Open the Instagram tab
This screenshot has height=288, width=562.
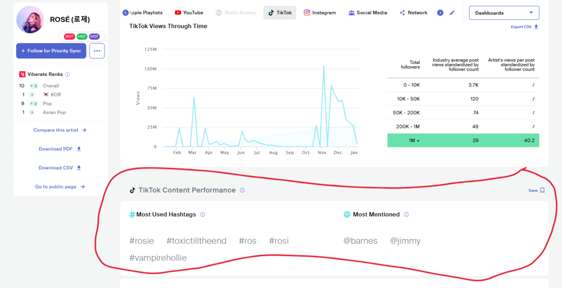click(320, 13)
